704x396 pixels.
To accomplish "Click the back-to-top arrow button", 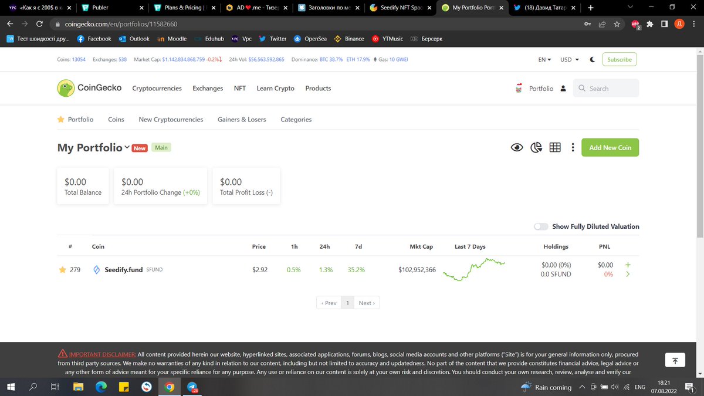I will [675, 360].
